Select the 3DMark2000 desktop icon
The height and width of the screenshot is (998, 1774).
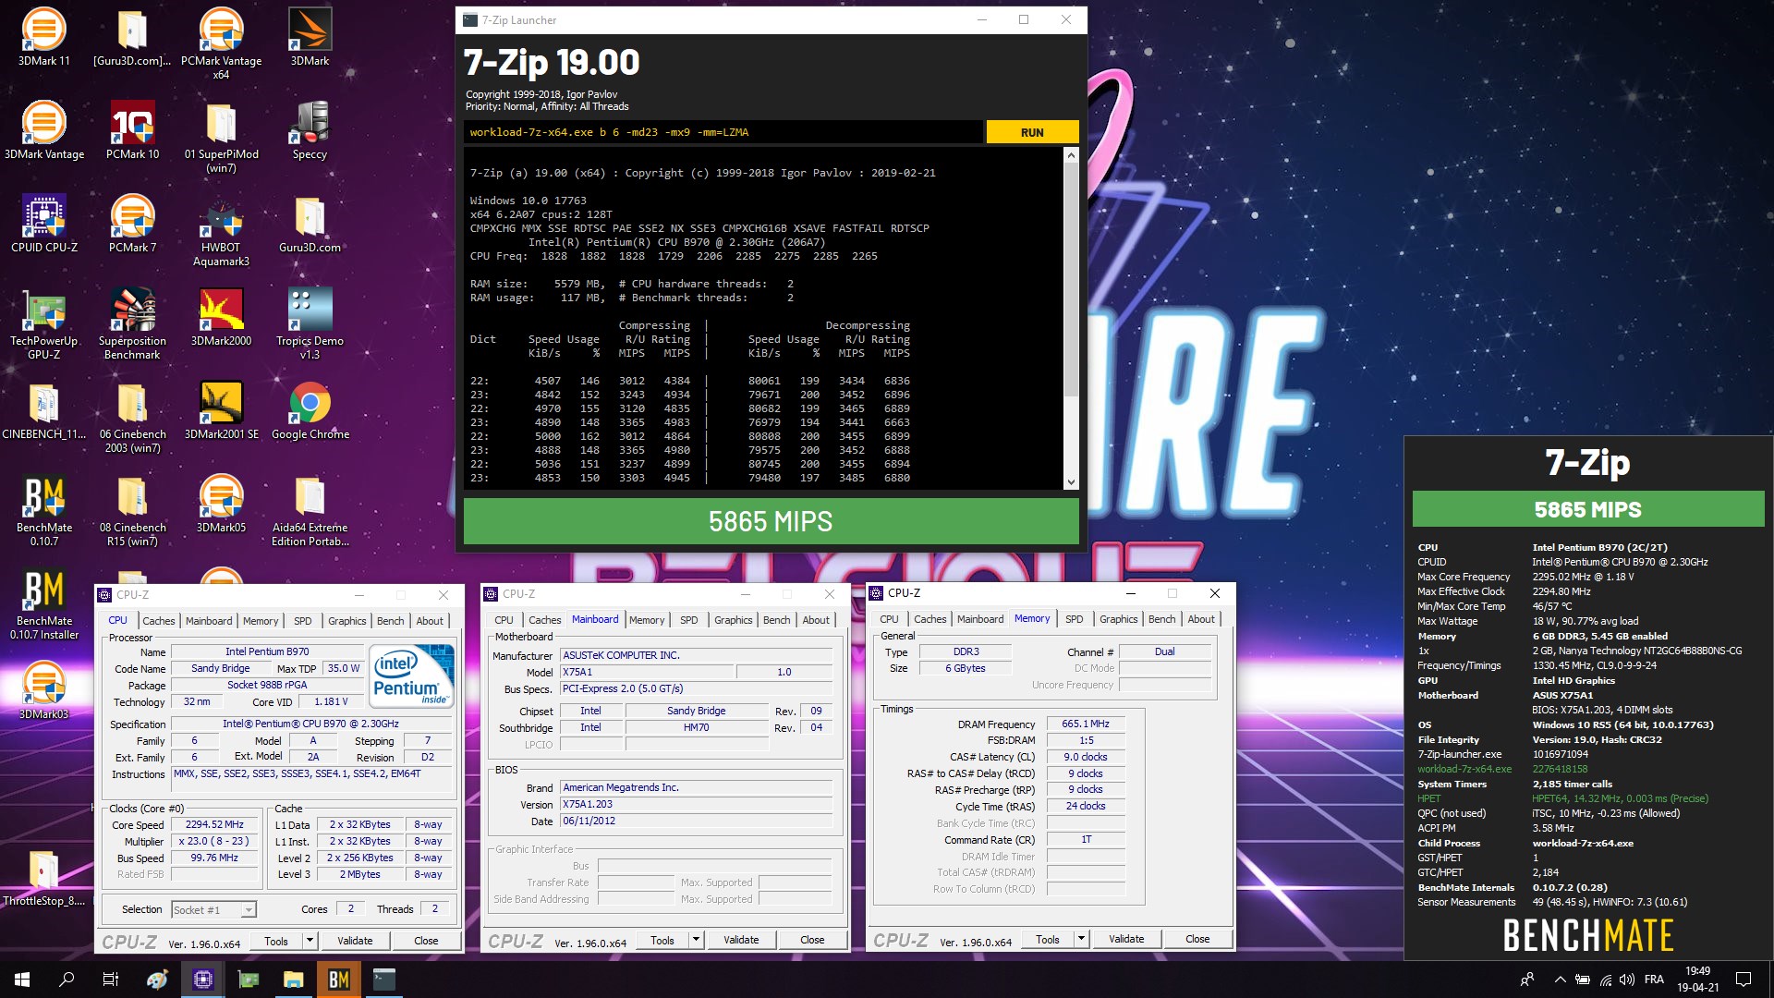point(221,317)
